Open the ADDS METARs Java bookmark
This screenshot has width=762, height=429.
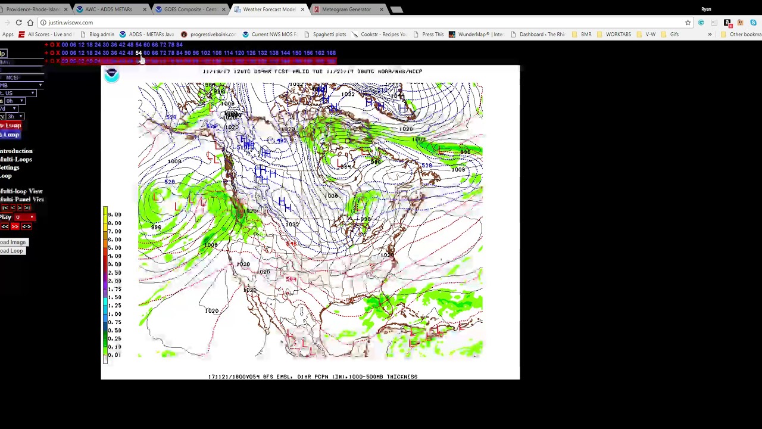point(146,34)
